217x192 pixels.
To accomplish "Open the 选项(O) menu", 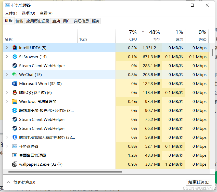I will (x=29, y=13).
